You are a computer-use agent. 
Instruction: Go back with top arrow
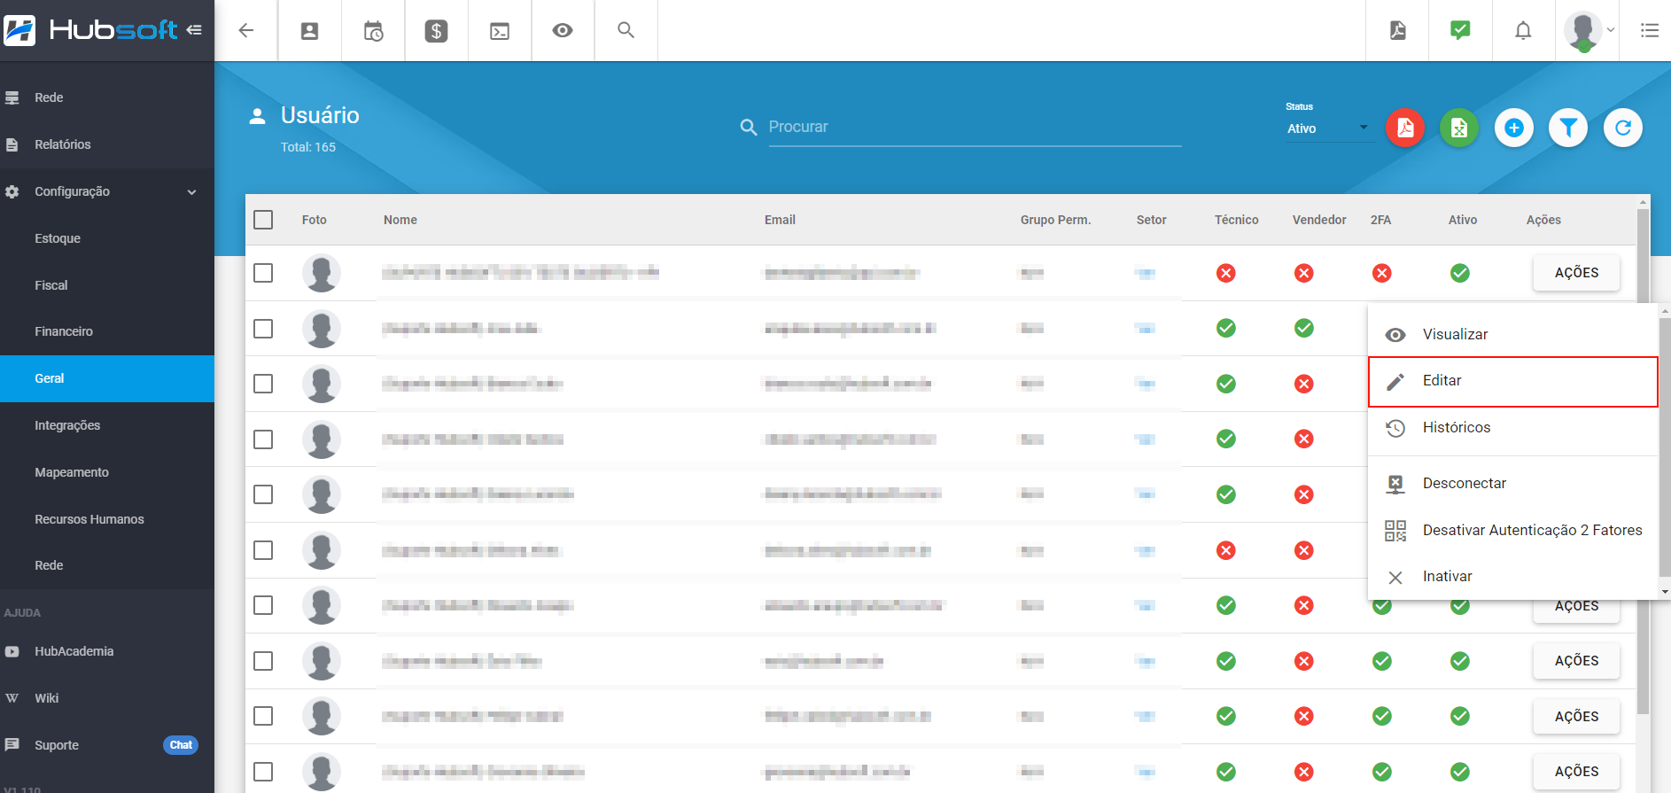pyautogui.click(x=246, y=30)
